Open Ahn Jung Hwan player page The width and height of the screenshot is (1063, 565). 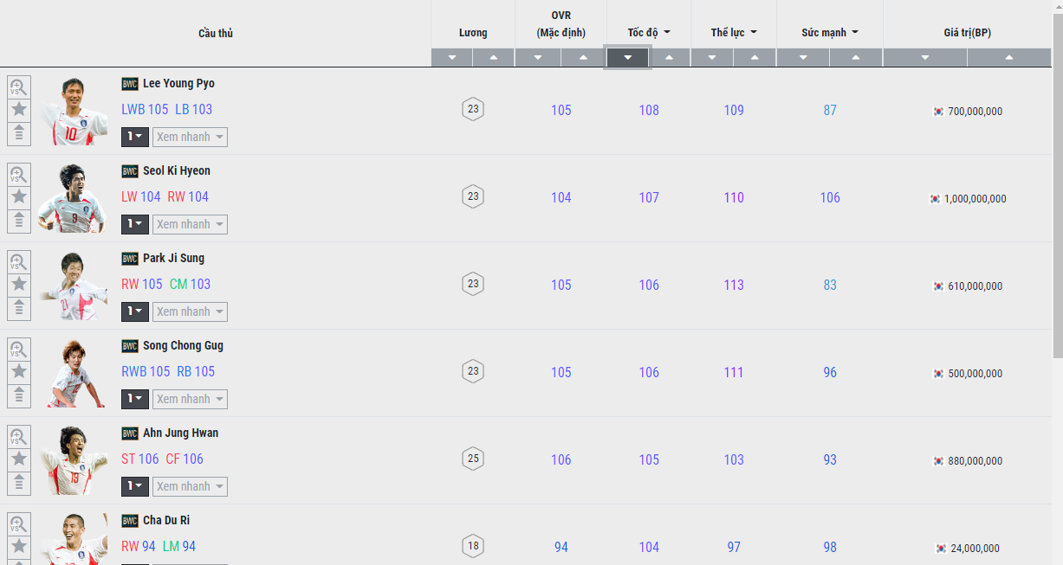coord(180,433)
